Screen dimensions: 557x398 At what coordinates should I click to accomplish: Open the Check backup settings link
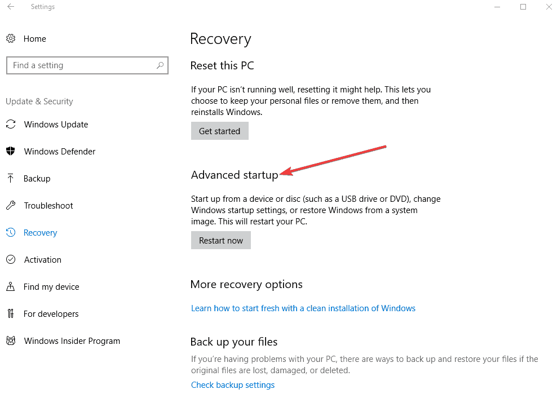(233, 385)
